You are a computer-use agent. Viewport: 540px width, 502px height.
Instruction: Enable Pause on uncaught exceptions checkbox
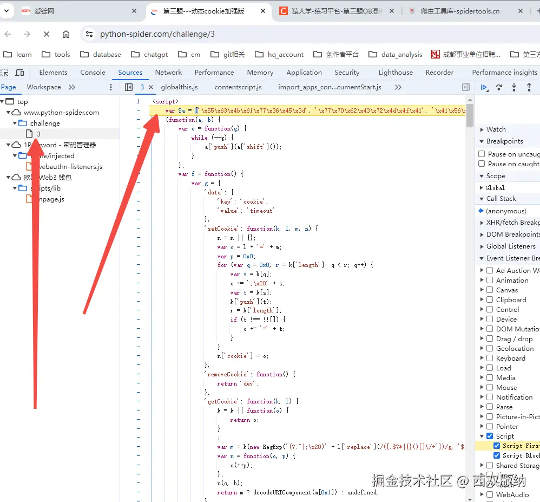click(x=482, y=154)
